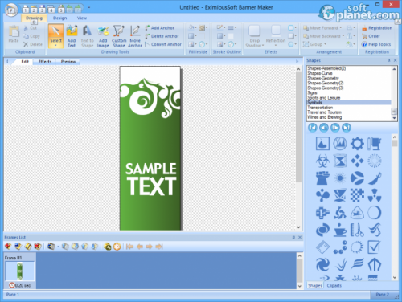Screen dimensions: 402x302
Task: Switch to the Effects canvas tab
Action: click(45, 62)
